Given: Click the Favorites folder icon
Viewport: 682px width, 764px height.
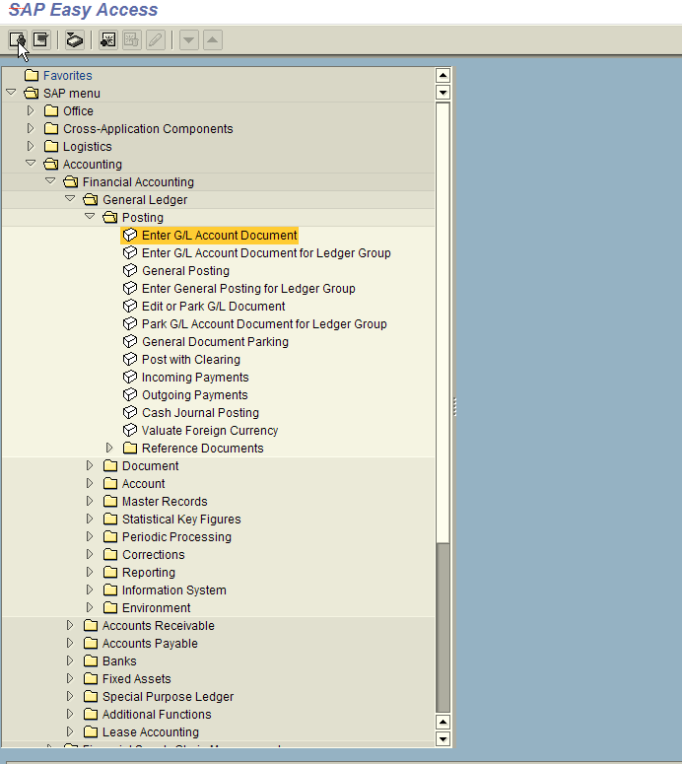Looking at the screenshot, I should pyautogui.click(x=32, y=75).
